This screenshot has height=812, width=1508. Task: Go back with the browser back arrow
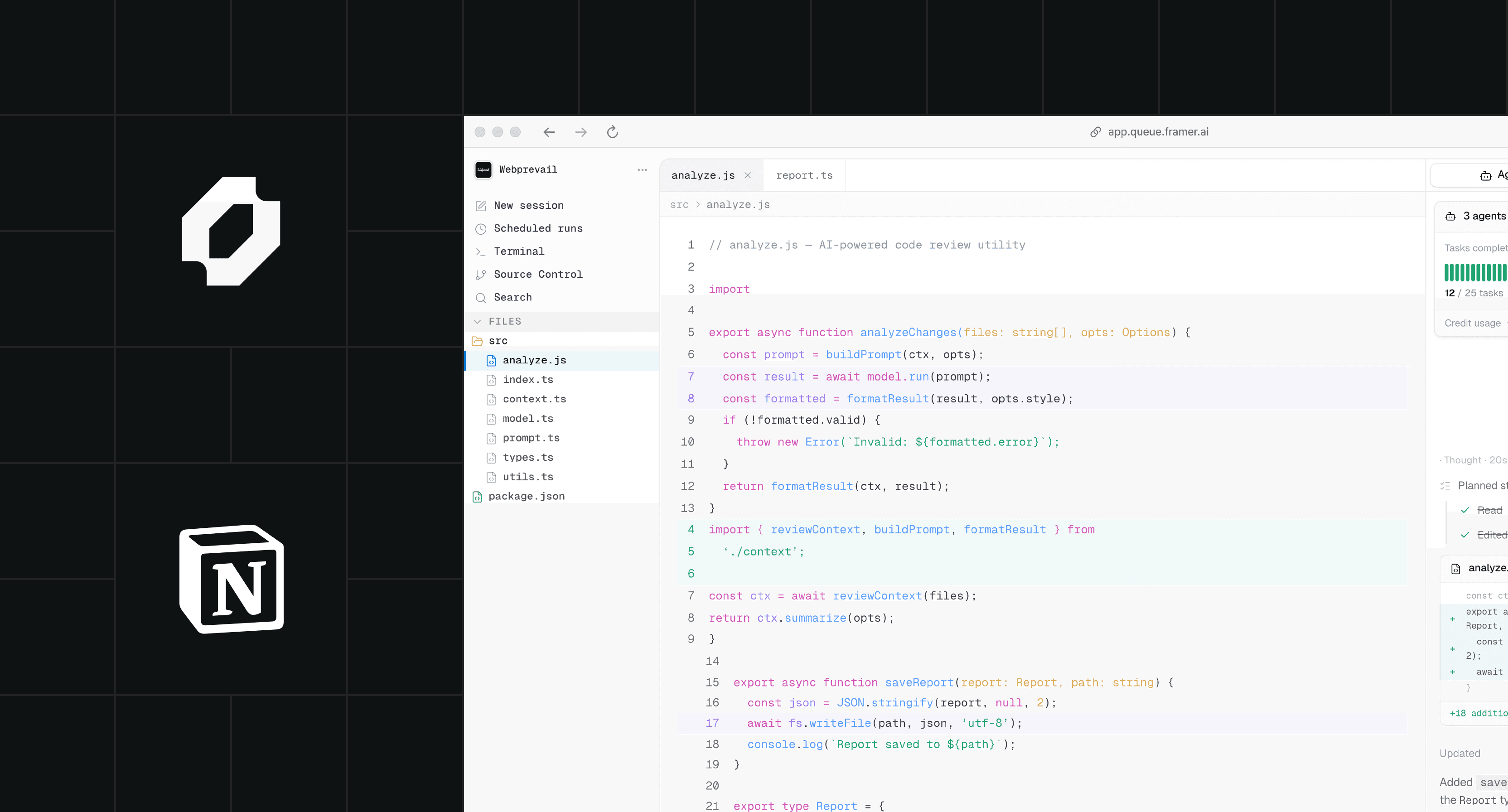(x=549, y=132)
